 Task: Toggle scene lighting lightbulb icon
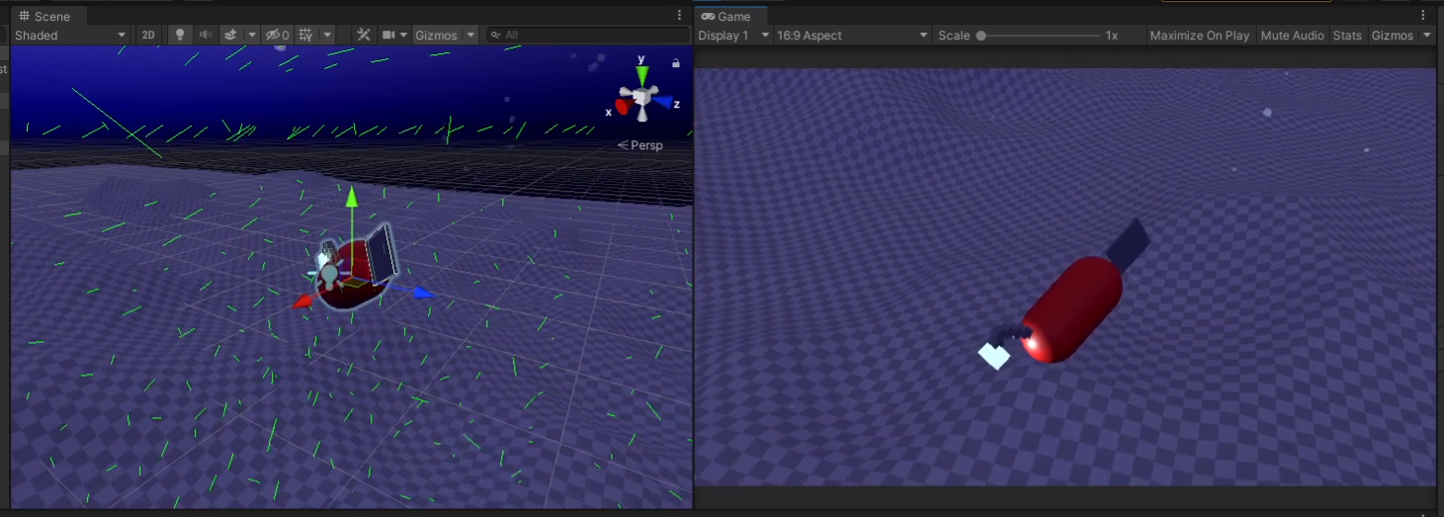click(179, 35)
